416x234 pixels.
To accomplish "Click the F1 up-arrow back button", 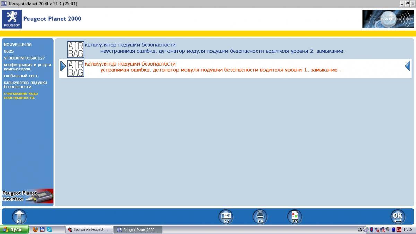I will (19, 217).
